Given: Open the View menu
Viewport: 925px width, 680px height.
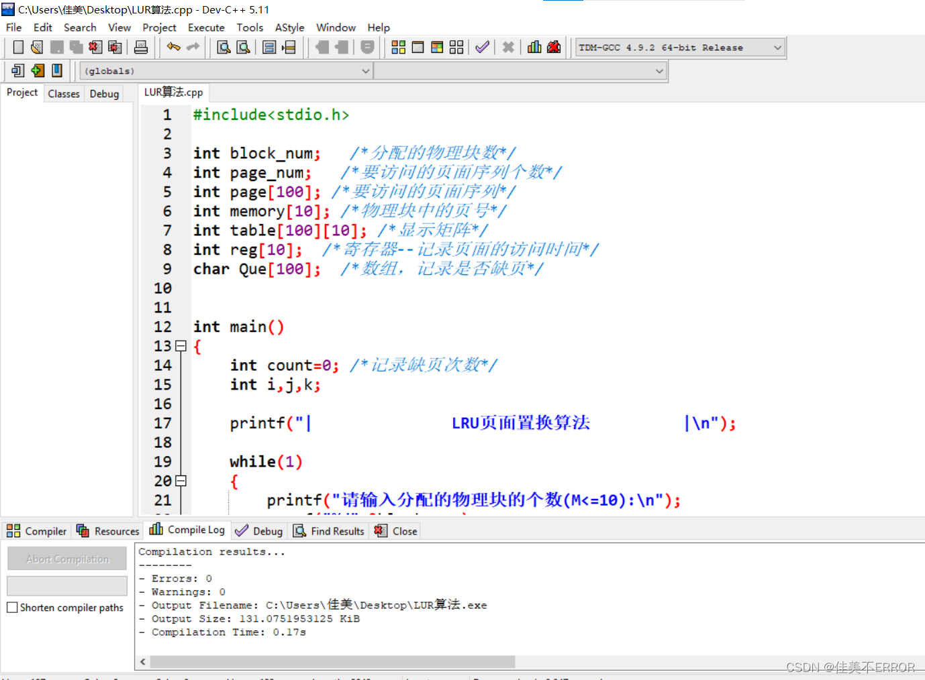Looking at the screenshot, I should pos(119,27).
